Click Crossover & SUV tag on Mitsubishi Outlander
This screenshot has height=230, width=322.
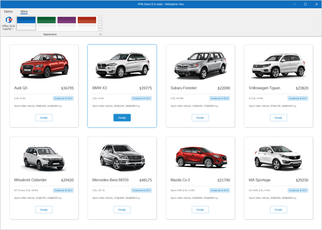(63, 190)
